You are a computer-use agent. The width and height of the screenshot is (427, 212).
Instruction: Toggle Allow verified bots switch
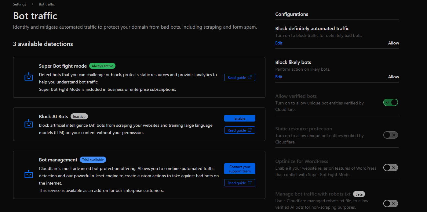click(390, 102)
